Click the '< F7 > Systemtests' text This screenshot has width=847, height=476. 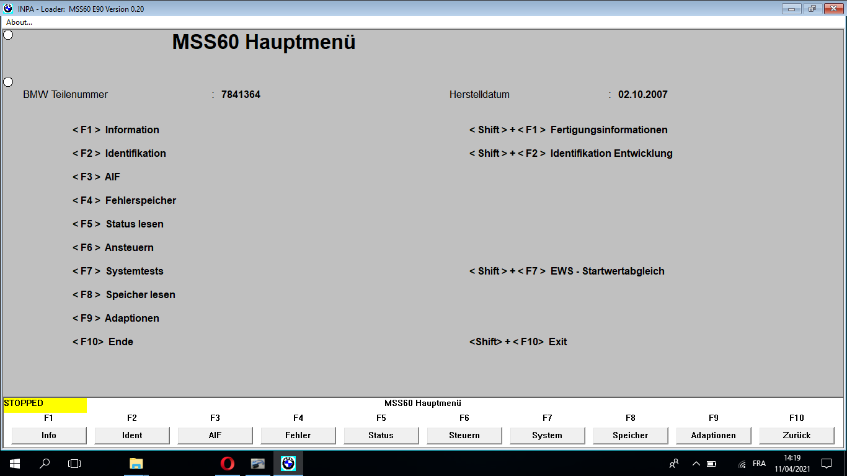[118, 271]
